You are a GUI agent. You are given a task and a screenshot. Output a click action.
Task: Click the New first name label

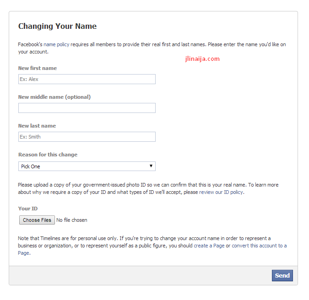(x=38, y=68)
